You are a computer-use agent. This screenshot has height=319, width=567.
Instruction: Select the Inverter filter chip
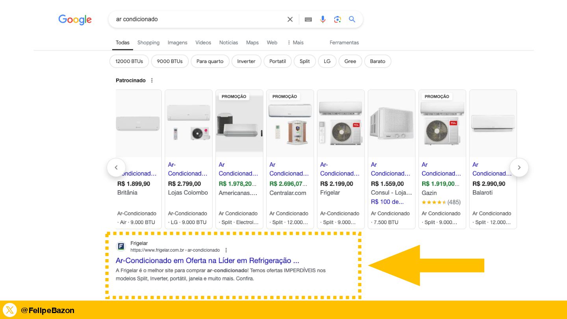point(246,61)
